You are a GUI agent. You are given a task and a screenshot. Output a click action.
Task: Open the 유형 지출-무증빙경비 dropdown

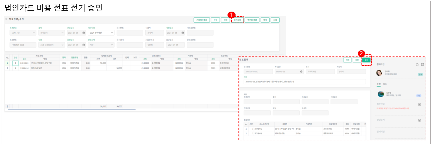coord(63,45)
